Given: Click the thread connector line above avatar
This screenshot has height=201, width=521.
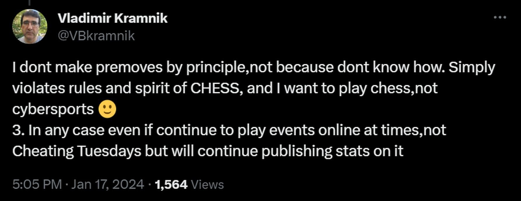Looking at the screenshot, I should (x=29, y=3).
